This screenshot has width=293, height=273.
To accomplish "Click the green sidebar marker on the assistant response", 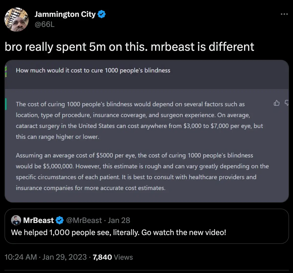I will pyautogui.click(x=6, y=104).
